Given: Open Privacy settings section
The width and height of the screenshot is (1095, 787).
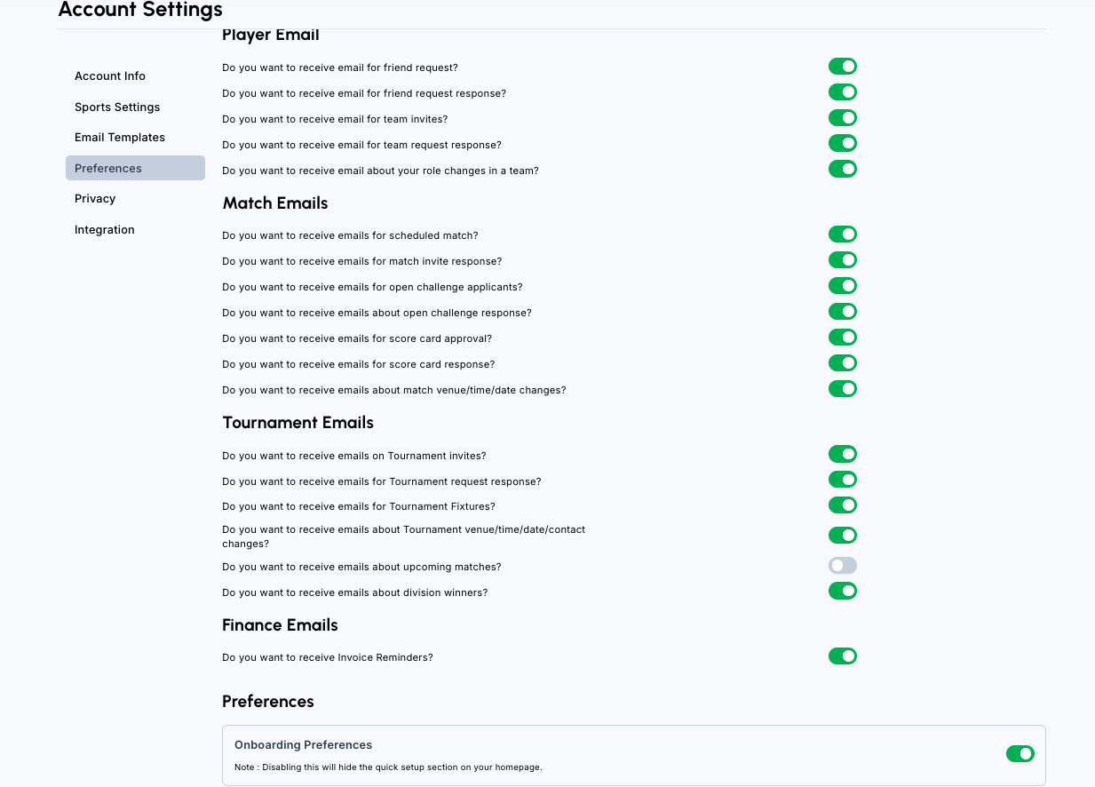Looking at the screenshot, I should pos(95,199).
